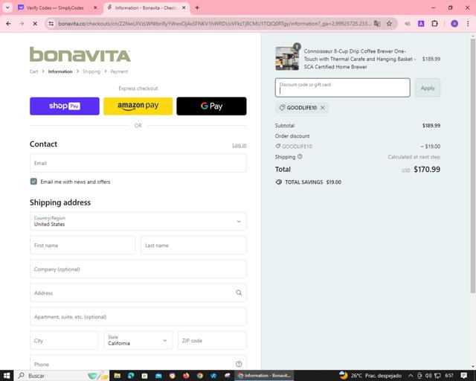This screenshot has width=476, height=381.
Task: Open the Mail app from the taskbar
Action: [x=158, y=376]
